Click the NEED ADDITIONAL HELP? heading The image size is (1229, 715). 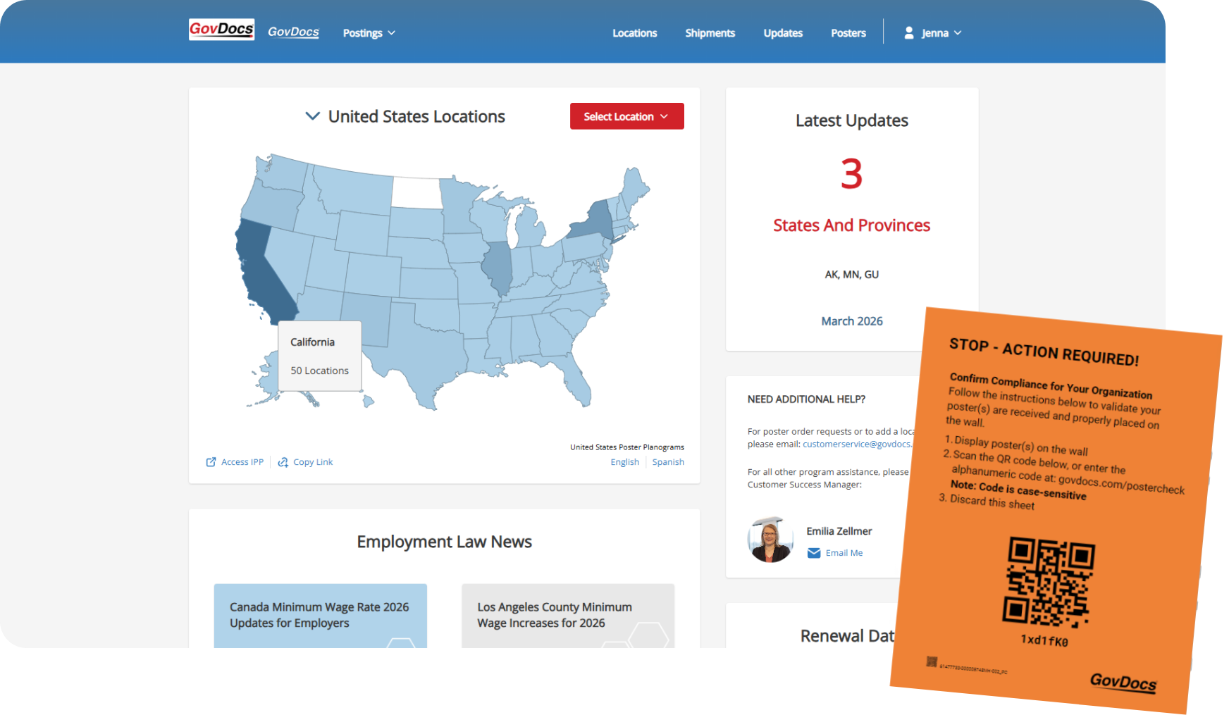coord(806,399)
